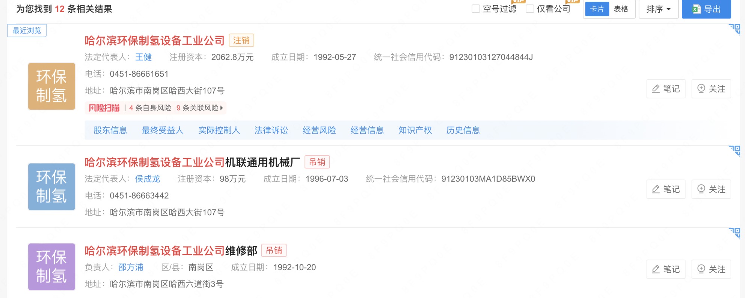Click phone number 0451-86663442

click(x=139, y=196)
